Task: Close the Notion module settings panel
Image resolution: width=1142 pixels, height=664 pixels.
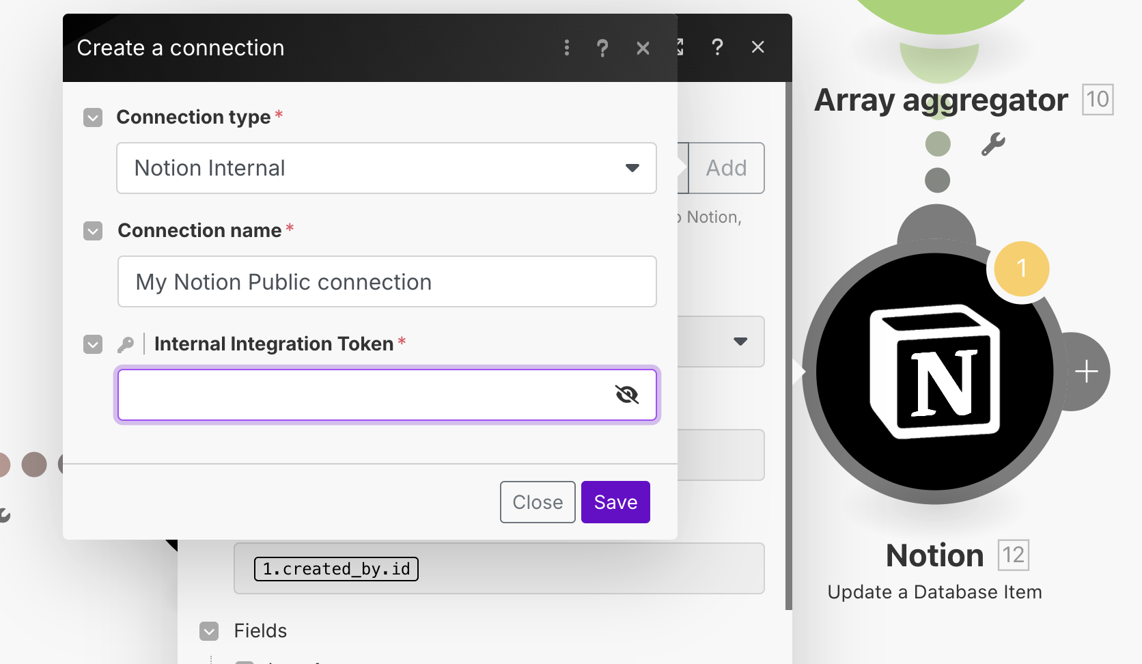Action: (x=757, y=47)
